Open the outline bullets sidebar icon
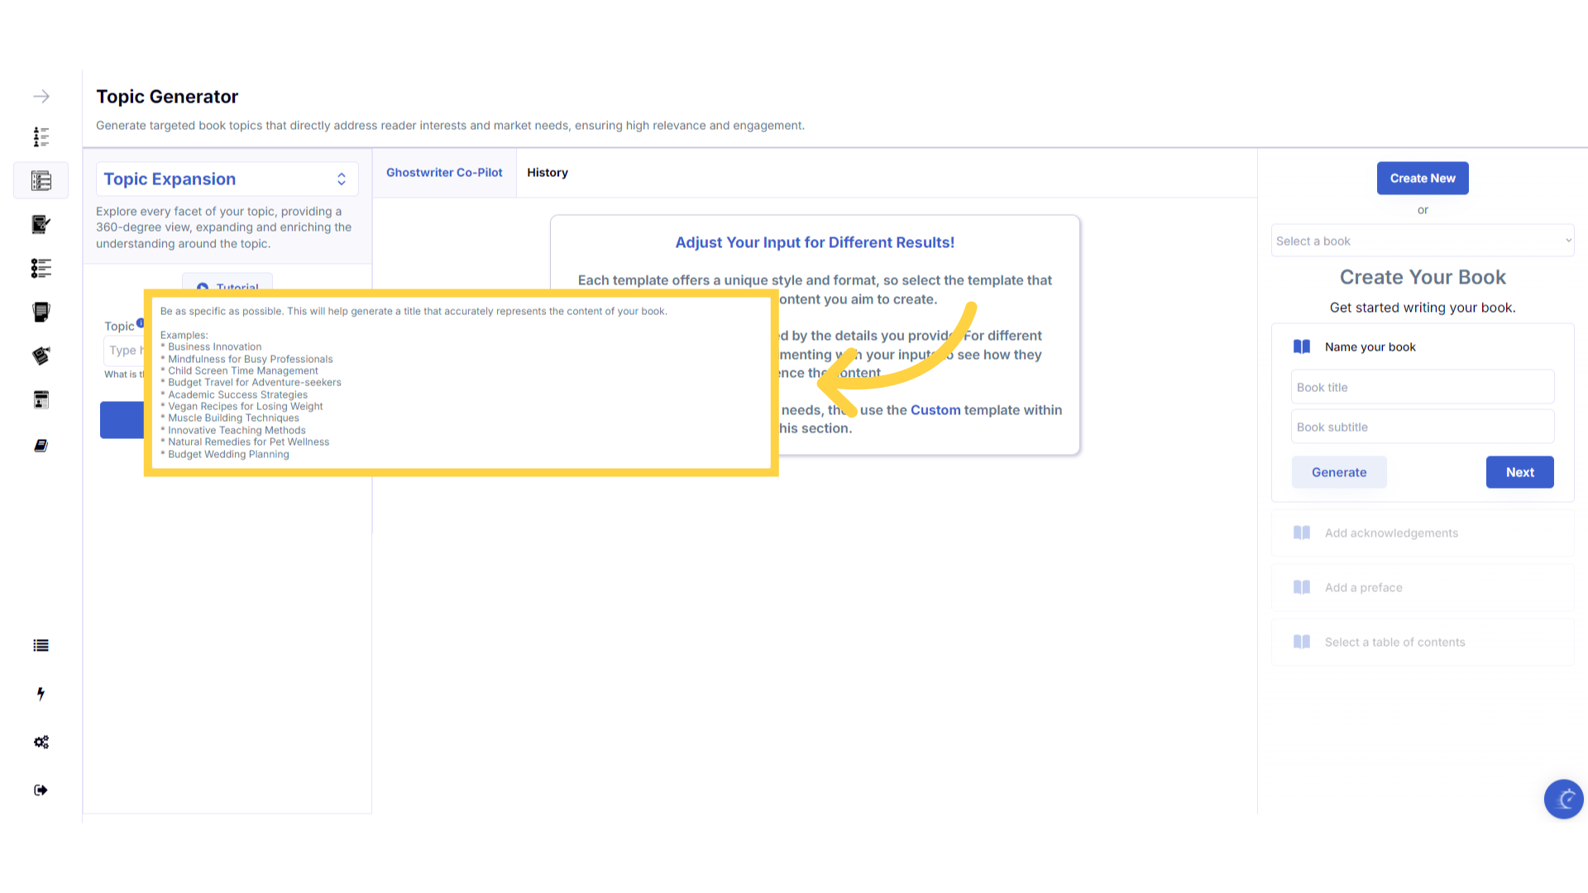 pos(41,268)
